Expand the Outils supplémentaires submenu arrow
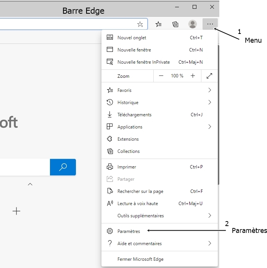This screenshot has height=268, width=267. point(210,215)
